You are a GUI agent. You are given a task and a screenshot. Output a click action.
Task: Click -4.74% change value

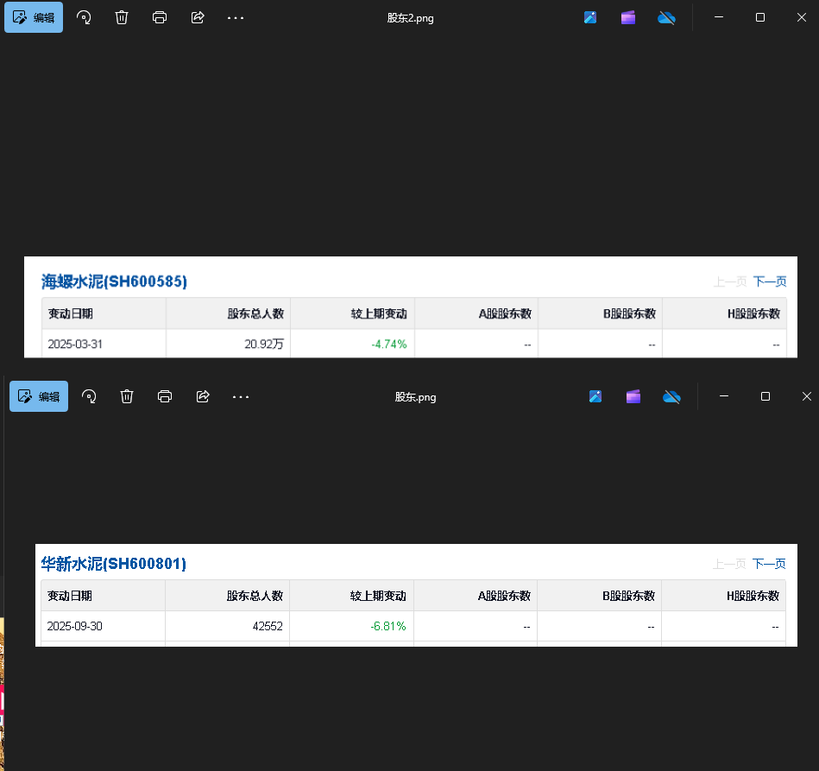(x=388, y=344)
